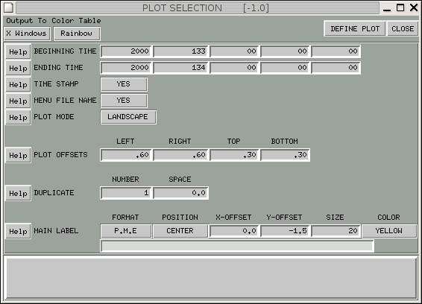Click the main label SIZE field
This screenshot has height=304, width=422.
pyautogui.click(x=336, y=231)
